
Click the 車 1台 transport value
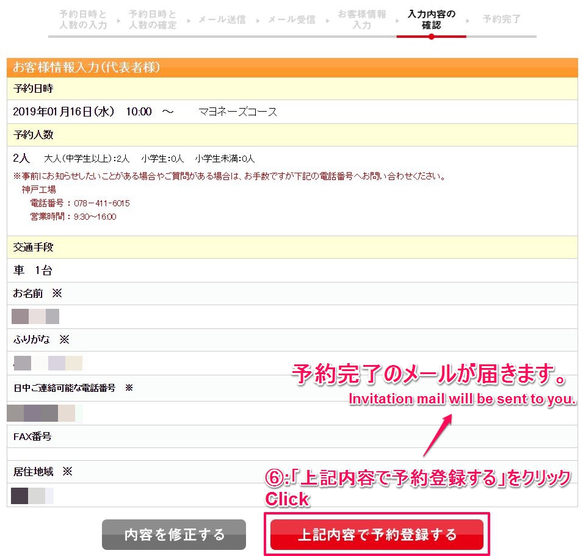pos(33,270)
